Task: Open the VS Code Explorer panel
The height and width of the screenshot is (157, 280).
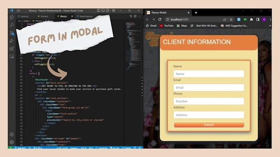Action: 12,17
